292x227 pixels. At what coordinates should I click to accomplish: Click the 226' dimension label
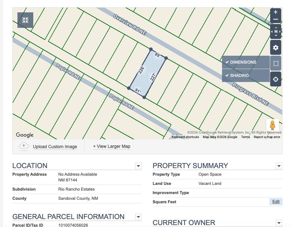click(141, 70)
